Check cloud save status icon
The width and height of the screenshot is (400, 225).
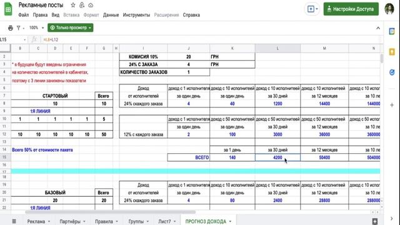91,5
